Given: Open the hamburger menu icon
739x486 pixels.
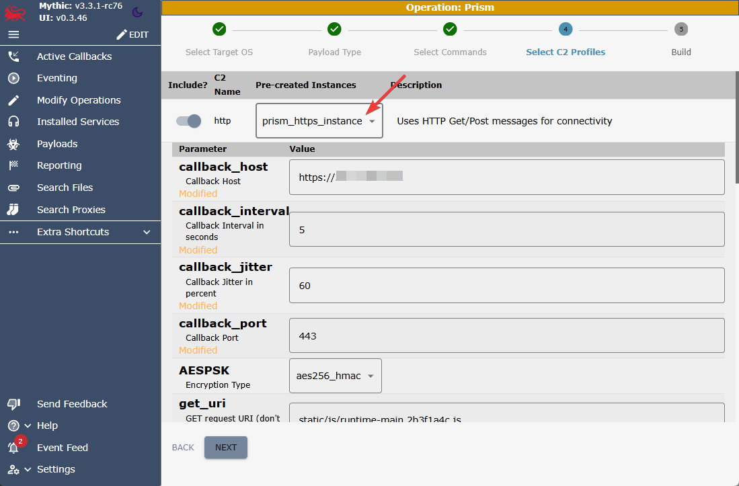Looking at the screenshot, I should 13,34.
